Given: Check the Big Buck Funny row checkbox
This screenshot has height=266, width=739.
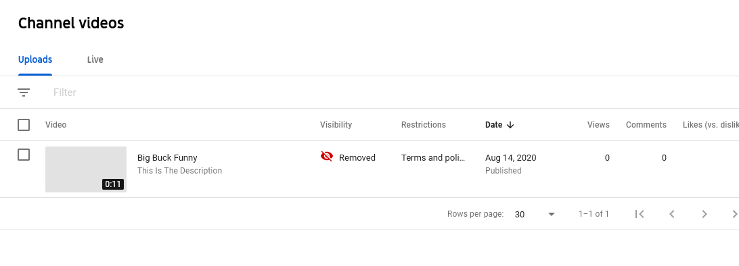Looking at the screenshot, I should tap(24, 155).
